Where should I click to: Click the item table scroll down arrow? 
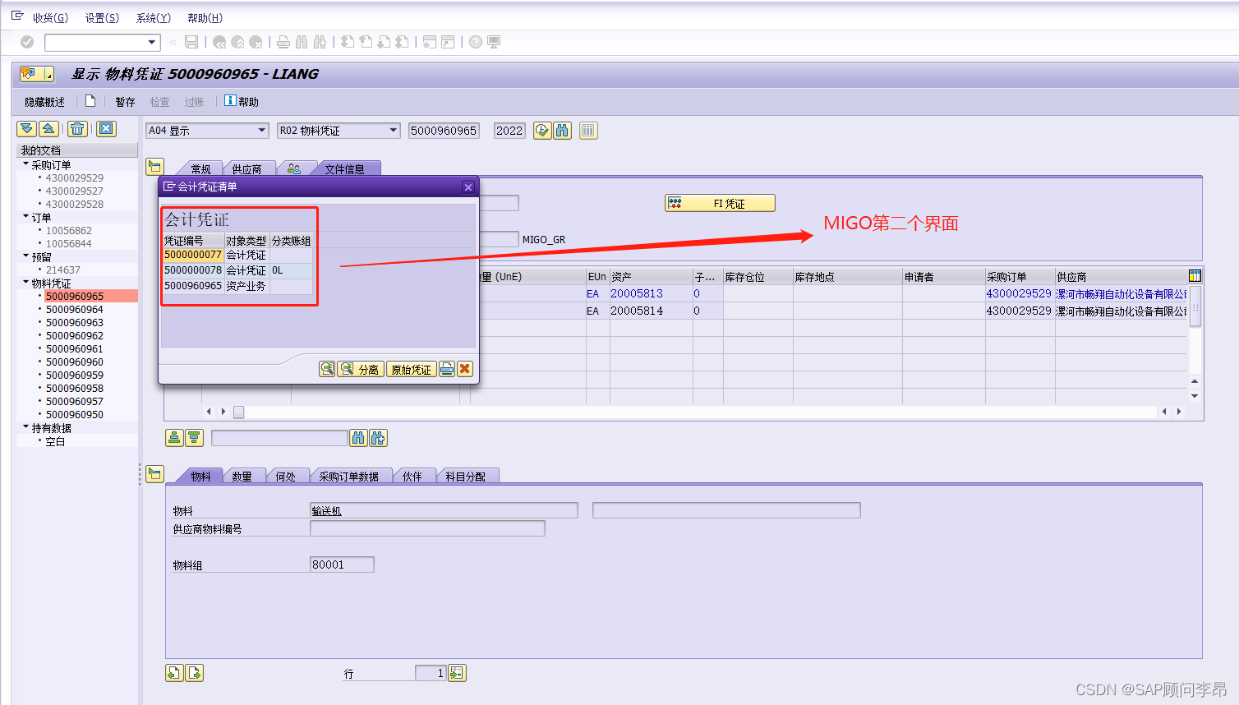point(1195,396)
